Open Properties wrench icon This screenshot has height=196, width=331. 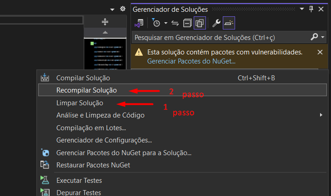(x=216, y=23)
